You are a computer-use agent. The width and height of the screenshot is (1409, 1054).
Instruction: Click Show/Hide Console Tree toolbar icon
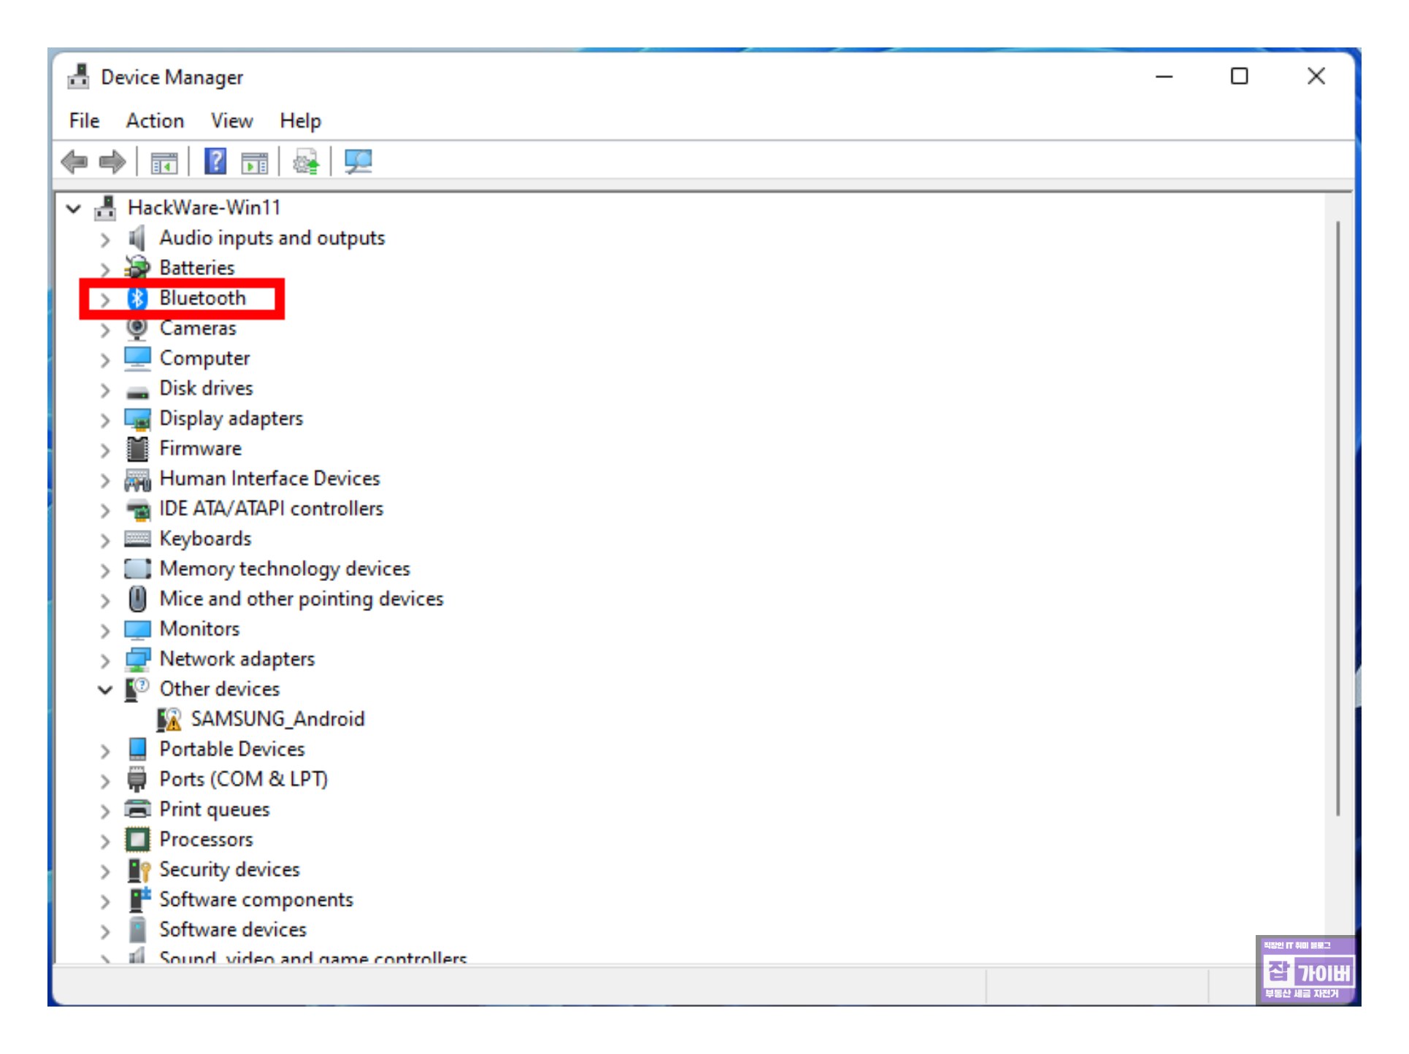[164, 162]
